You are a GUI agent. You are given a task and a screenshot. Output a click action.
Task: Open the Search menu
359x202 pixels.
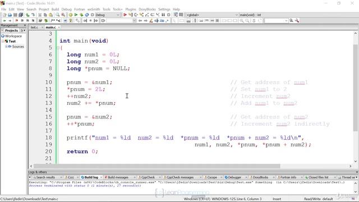click(31, 9)
